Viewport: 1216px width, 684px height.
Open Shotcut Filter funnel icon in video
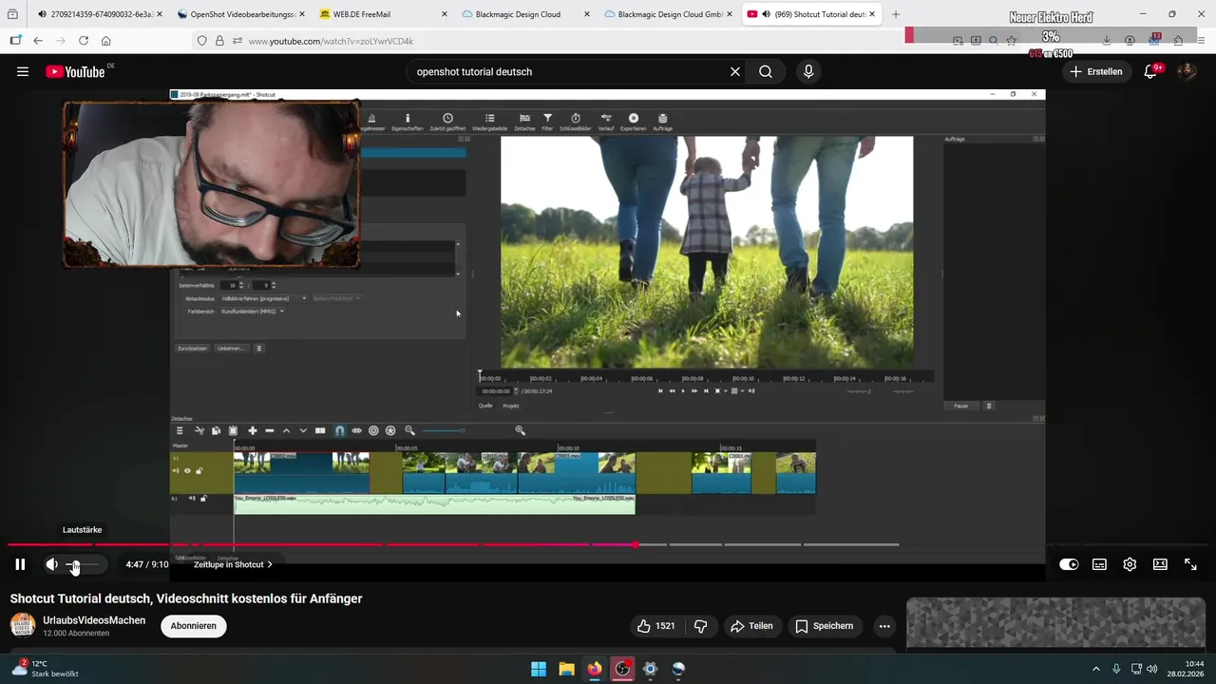tap(547, 122)
